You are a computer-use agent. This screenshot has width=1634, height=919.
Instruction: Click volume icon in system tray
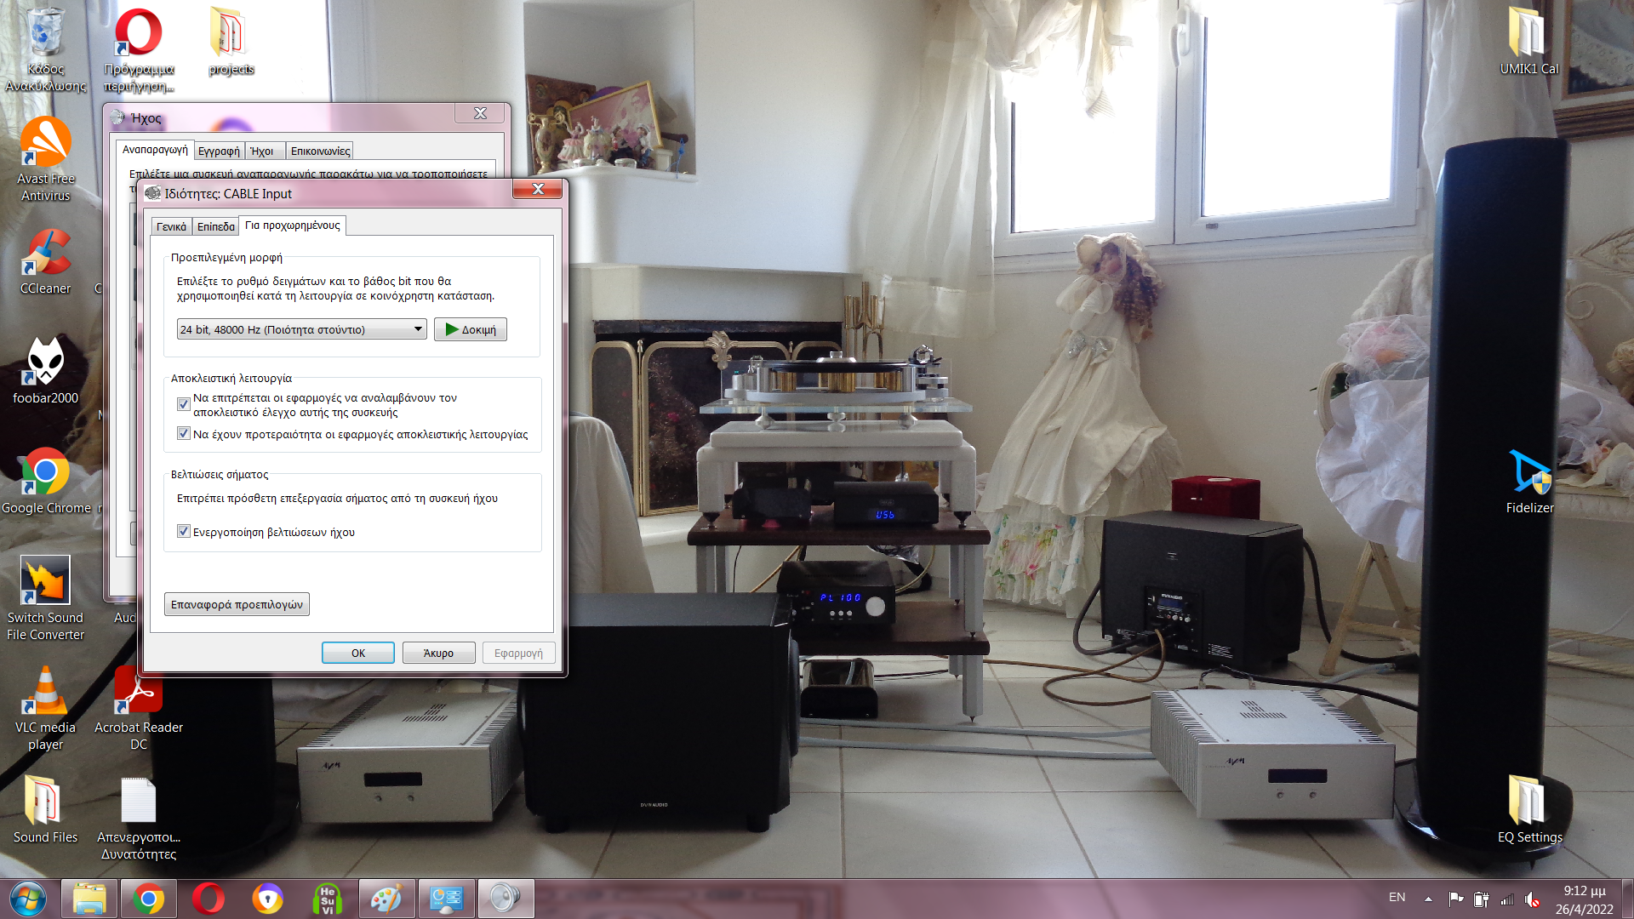pyautogui.click(x=1533, y=899)
